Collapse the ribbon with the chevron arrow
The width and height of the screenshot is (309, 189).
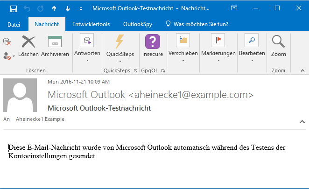point(302,70)
